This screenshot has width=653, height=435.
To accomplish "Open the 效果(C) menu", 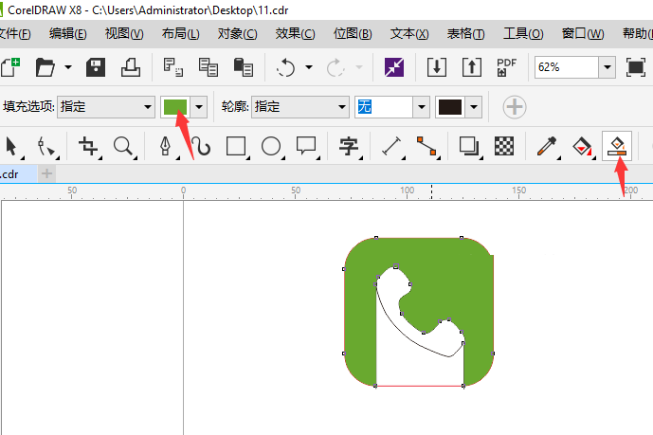I will (295, 33).
